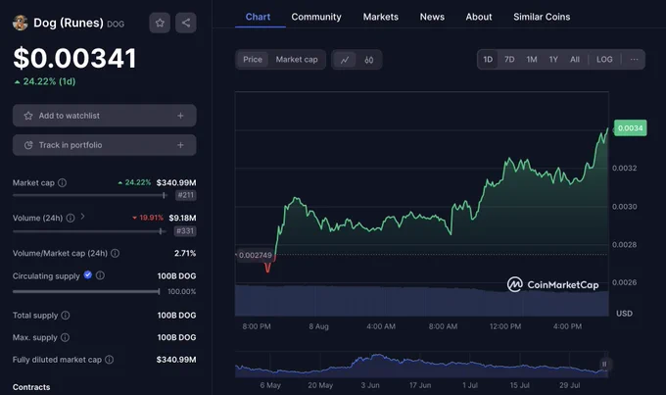666x395 pixels.
Task: Click Track in portfolio button
Action: [105, 145]
